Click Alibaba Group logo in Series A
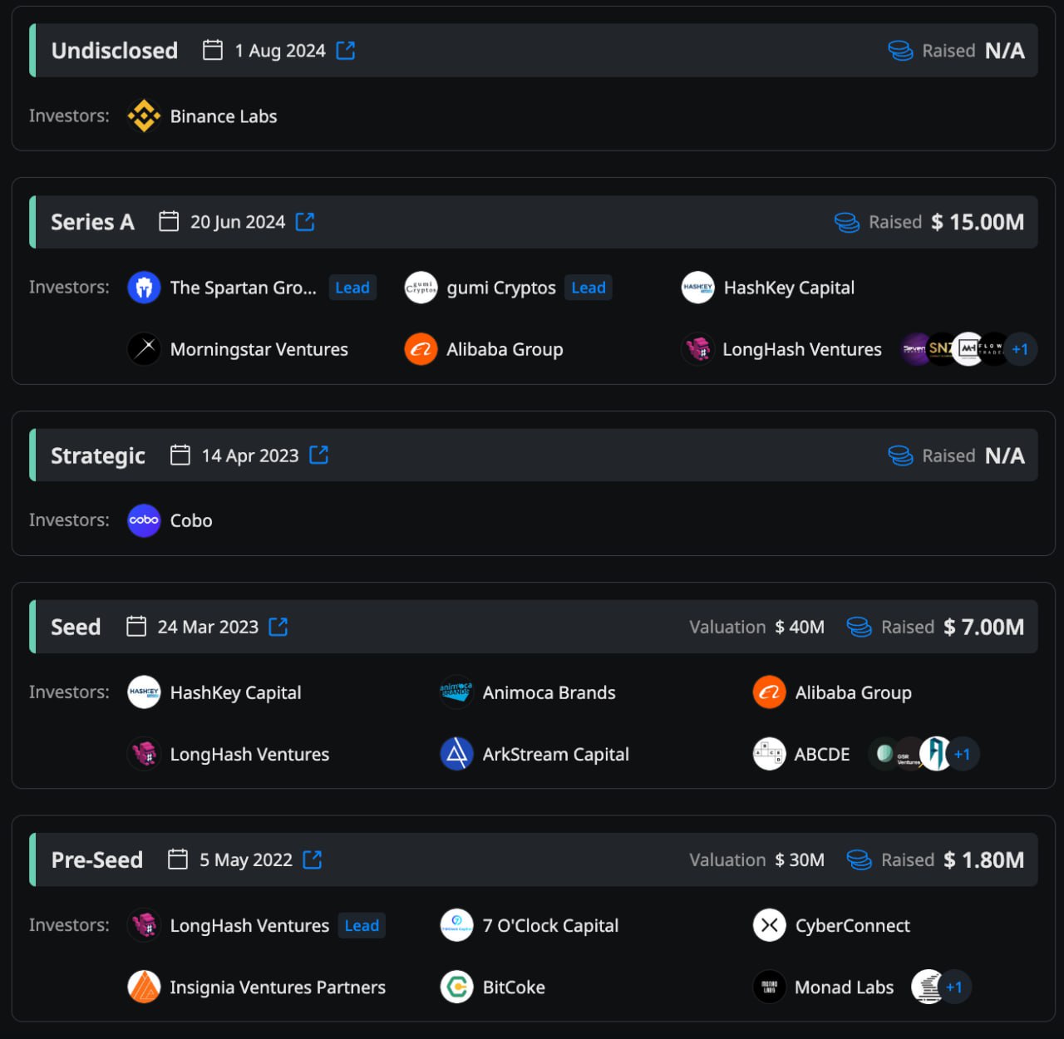This screenshot has width=1064, height=1039. [x=421, y=349]
